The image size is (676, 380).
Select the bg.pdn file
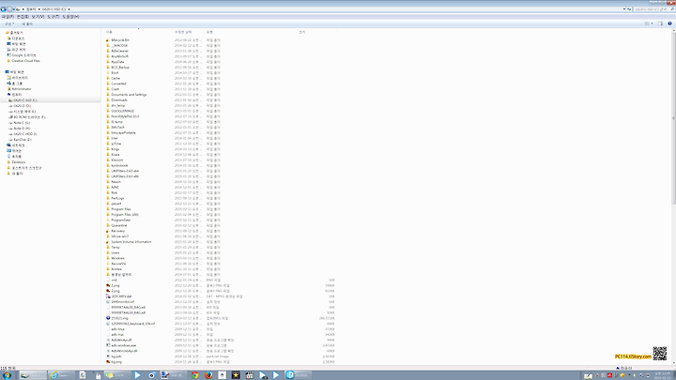coord(116,357)
